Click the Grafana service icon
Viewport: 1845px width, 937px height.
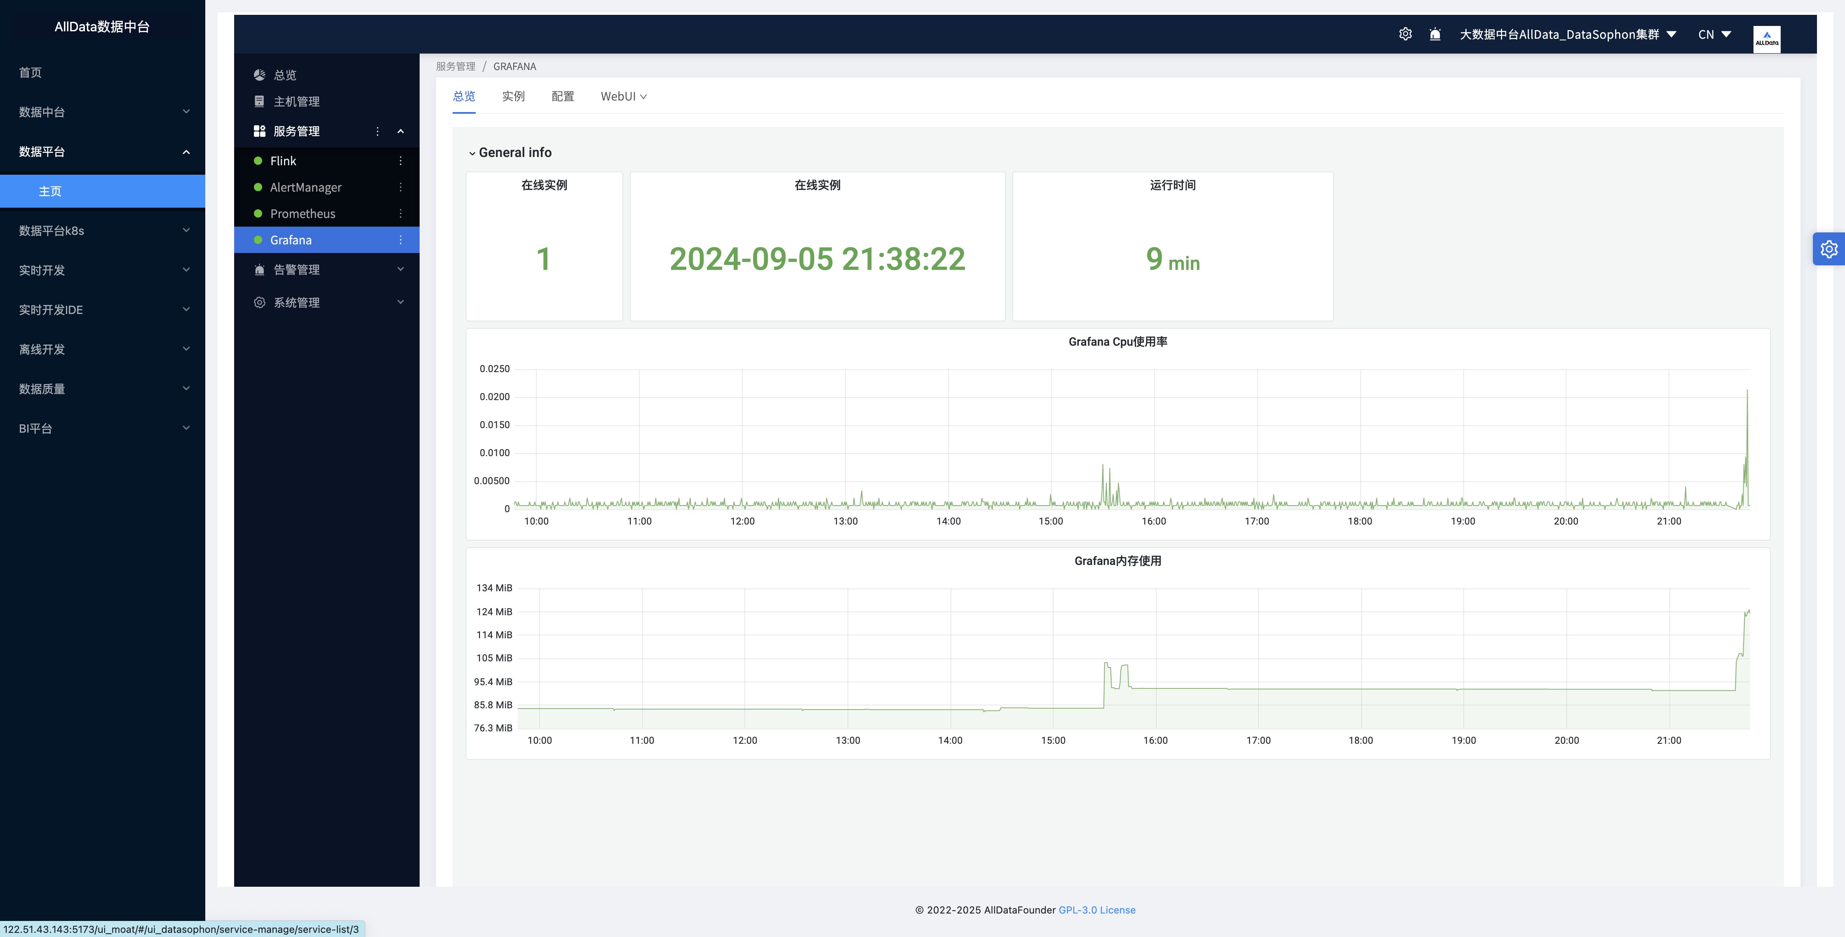click(x=258, y=239)
